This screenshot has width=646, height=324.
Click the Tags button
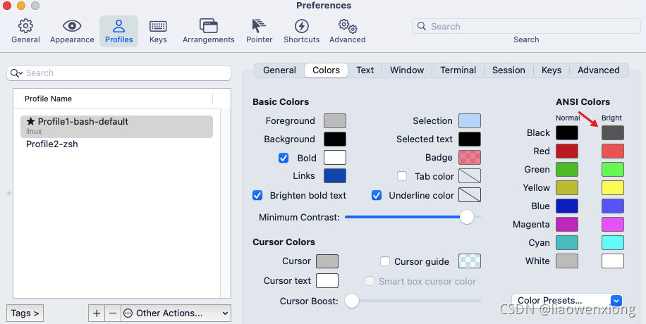(x=25, y=313)
